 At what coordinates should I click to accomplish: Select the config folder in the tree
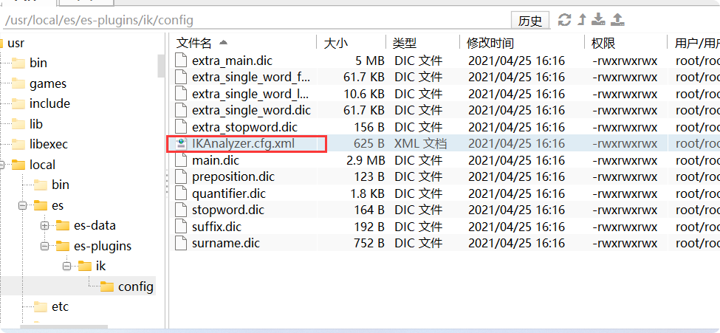coord(127,286)
